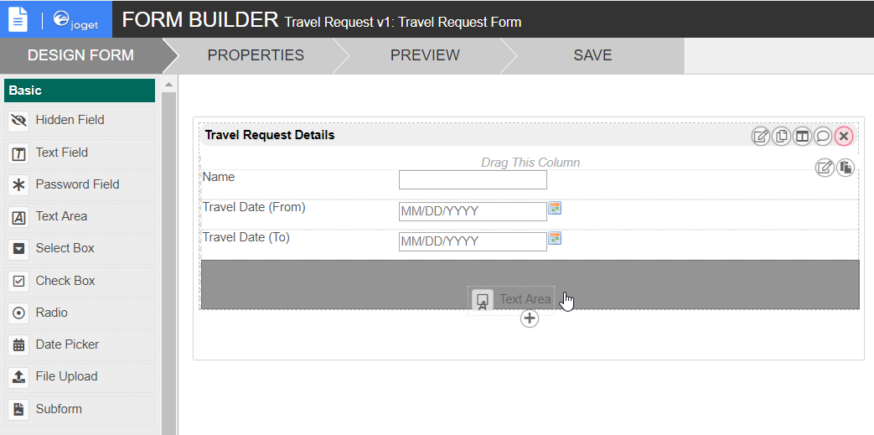Click the column edit pencil icon
The width and height of the screenshot is (874, 435).
tap(825, 168)
